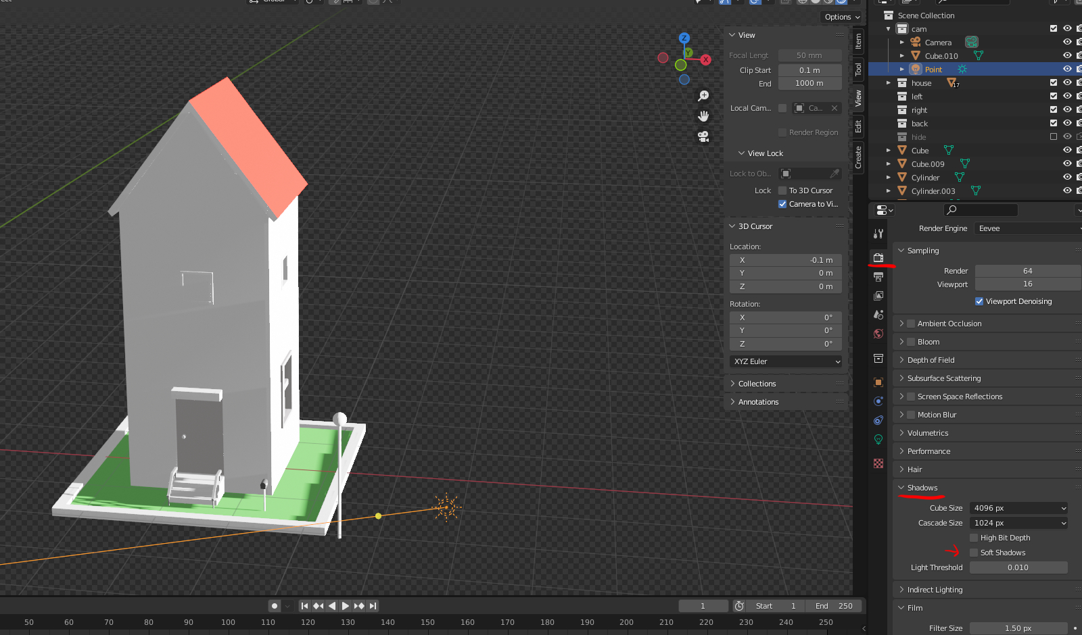Click the Cube.010 mesh data icon
Image resolution: width=1082 pixels, height=635 pixels.
click(x=978, y=55)
